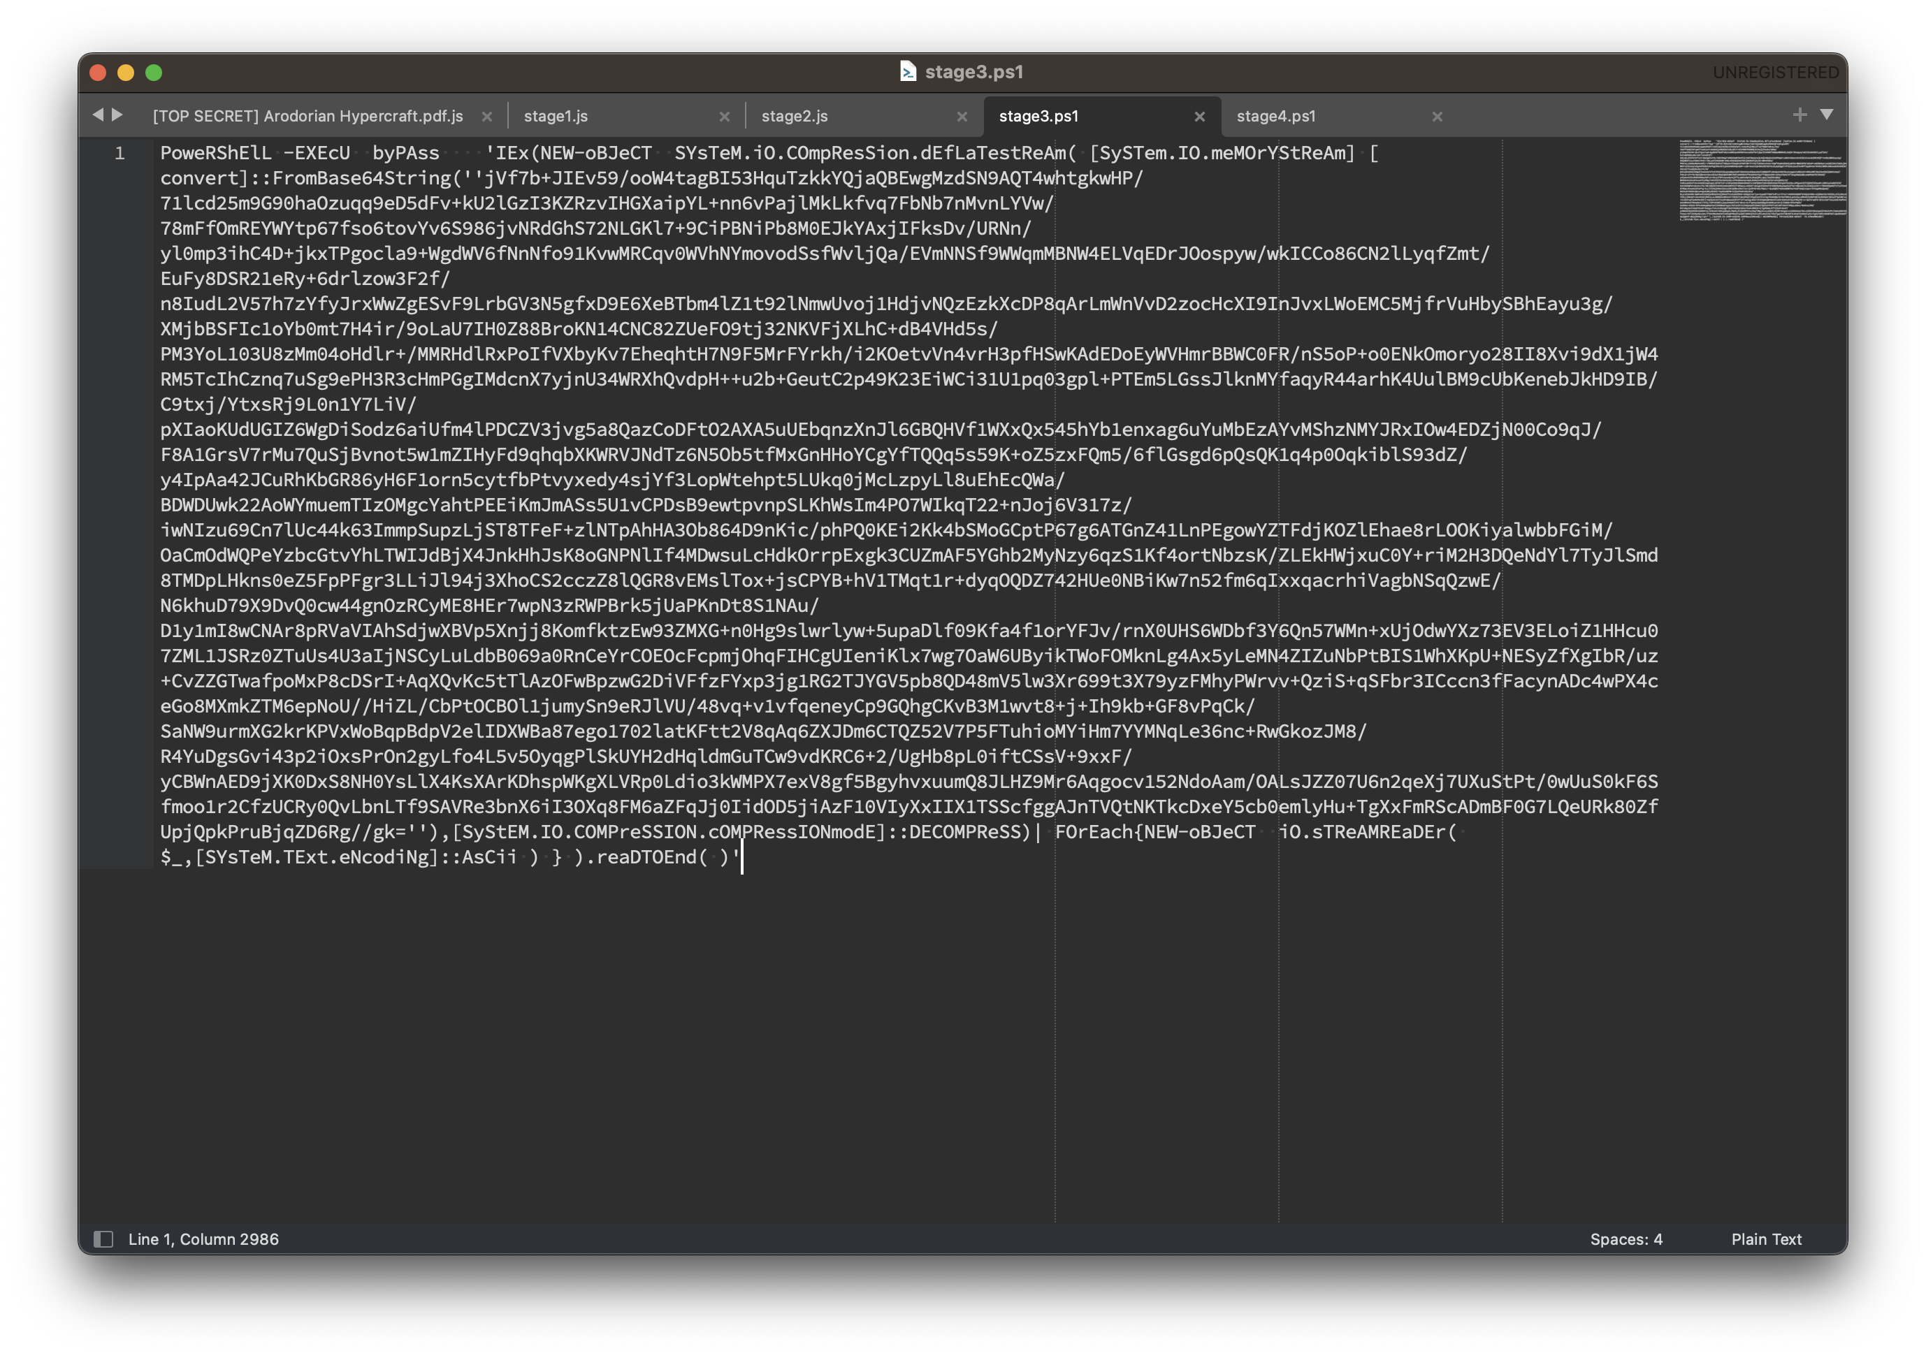Close the stage1.js tab

(725, 117)
